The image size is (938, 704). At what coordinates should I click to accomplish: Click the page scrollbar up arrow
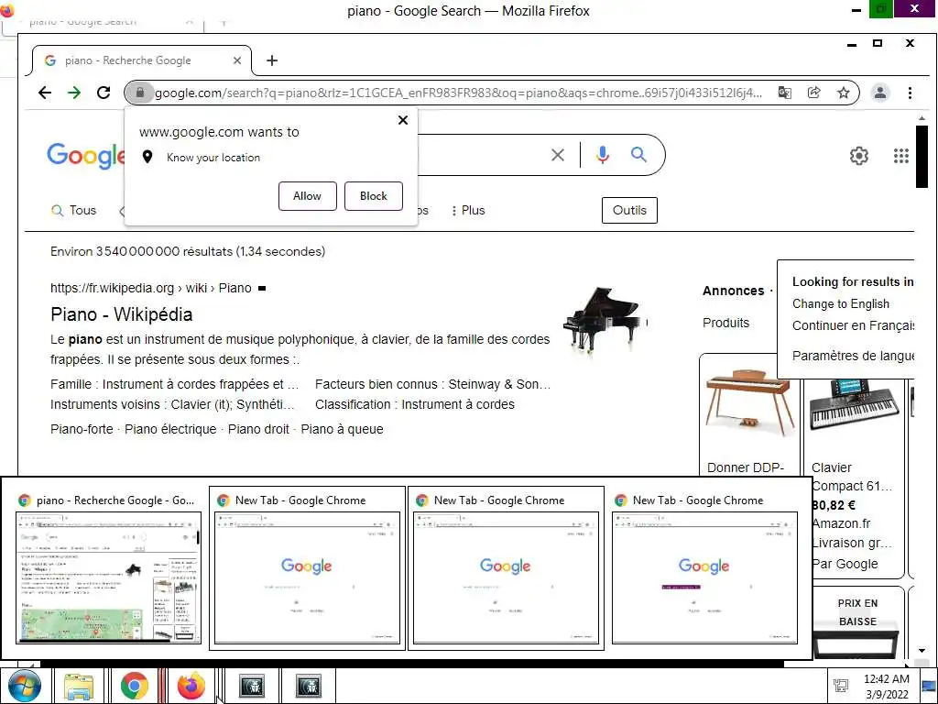tap(922, 119)
